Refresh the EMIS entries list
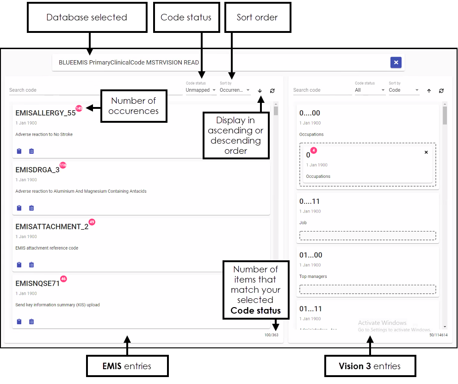Screen dimensions: 458x384 272,91
